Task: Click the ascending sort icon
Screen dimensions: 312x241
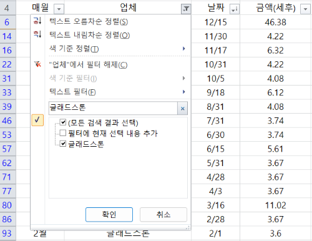Action: click(37, 21)
